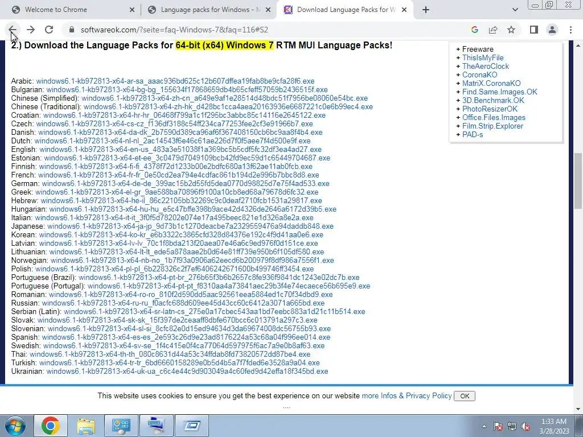Bookmark this page with the star icon
583x437 pixels.
[x=511, y=30]
